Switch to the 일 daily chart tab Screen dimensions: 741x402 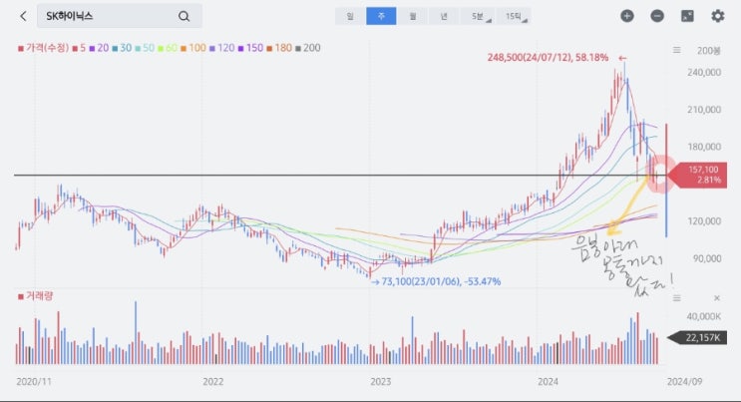(350, 17)
